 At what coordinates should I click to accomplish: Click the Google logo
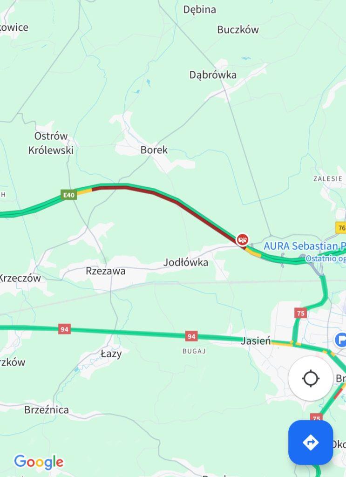(x=39, y=462)
